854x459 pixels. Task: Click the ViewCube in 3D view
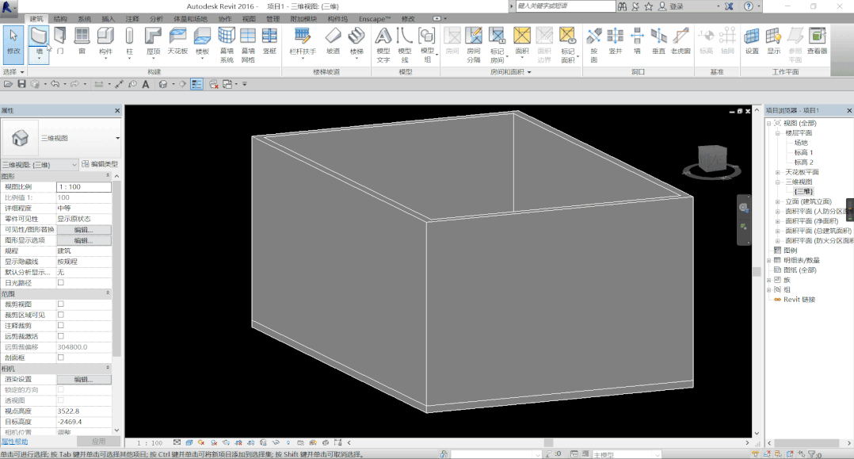(x=712, y=159)
